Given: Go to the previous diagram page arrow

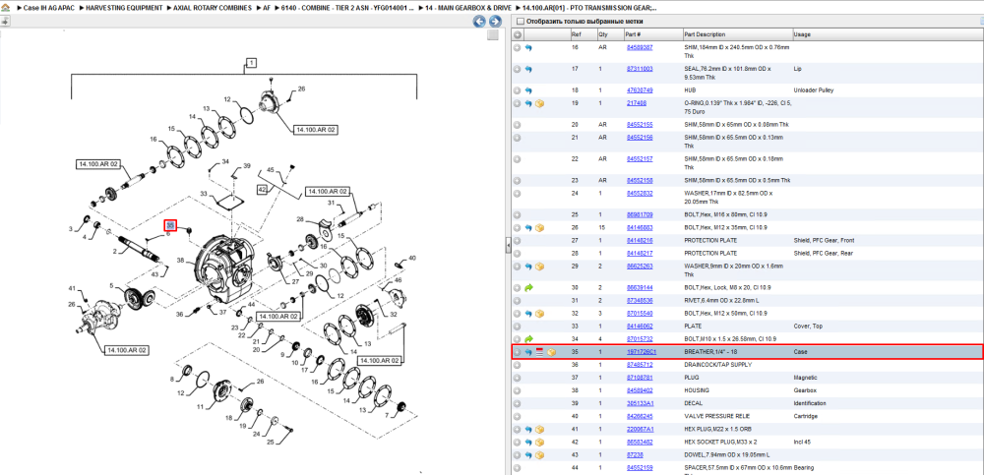Looking at the screenshot, I should click(479, 22).
